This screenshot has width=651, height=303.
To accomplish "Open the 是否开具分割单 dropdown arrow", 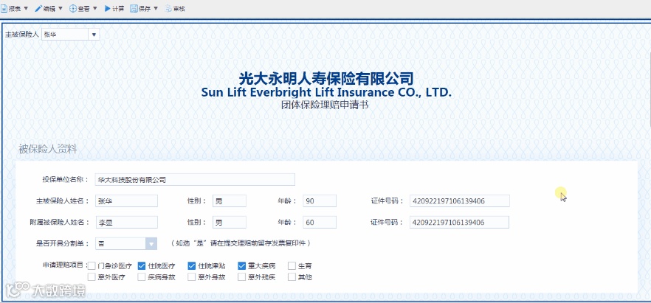I will 151,244.
